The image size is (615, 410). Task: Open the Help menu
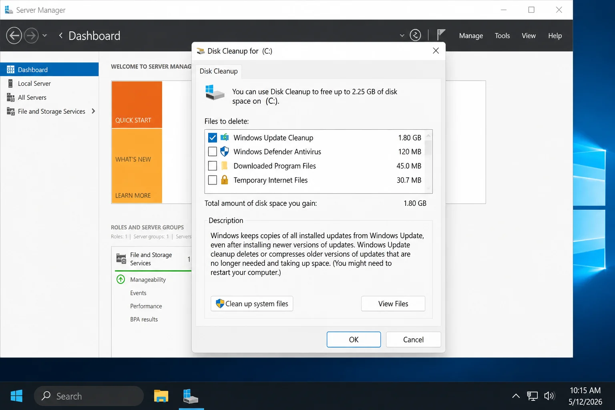[x=555, y=36]
